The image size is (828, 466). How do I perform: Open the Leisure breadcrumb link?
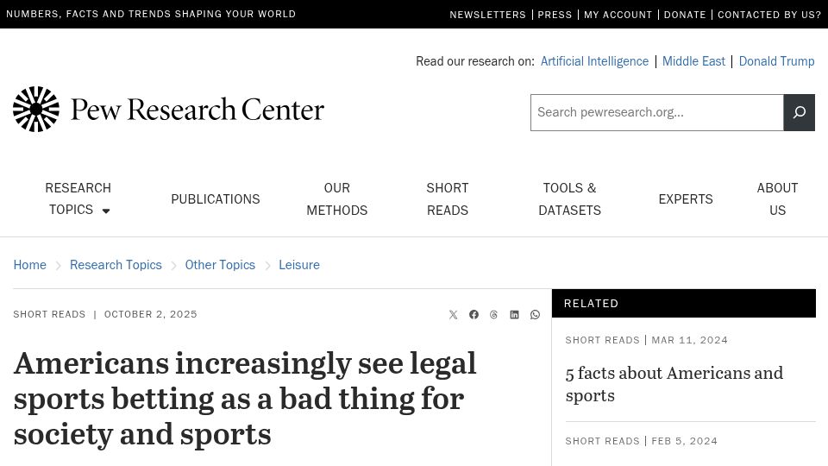299,265
